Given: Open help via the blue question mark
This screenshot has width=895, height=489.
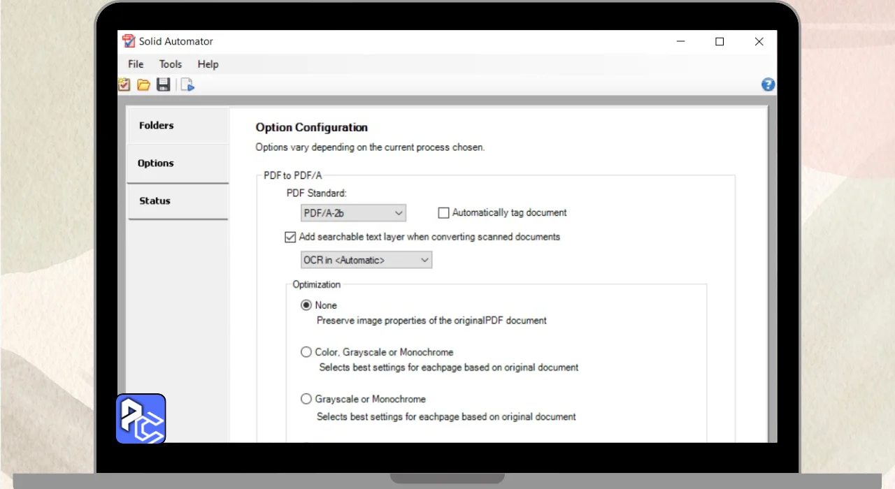Looking at the screenshot, I should pos(768,85).
